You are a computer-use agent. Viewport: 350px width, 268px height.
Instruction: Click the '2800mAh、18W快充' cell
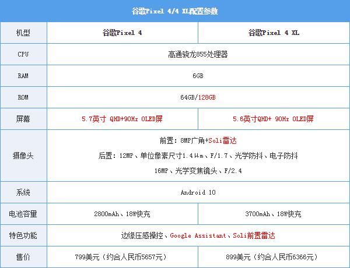[122, 214]
